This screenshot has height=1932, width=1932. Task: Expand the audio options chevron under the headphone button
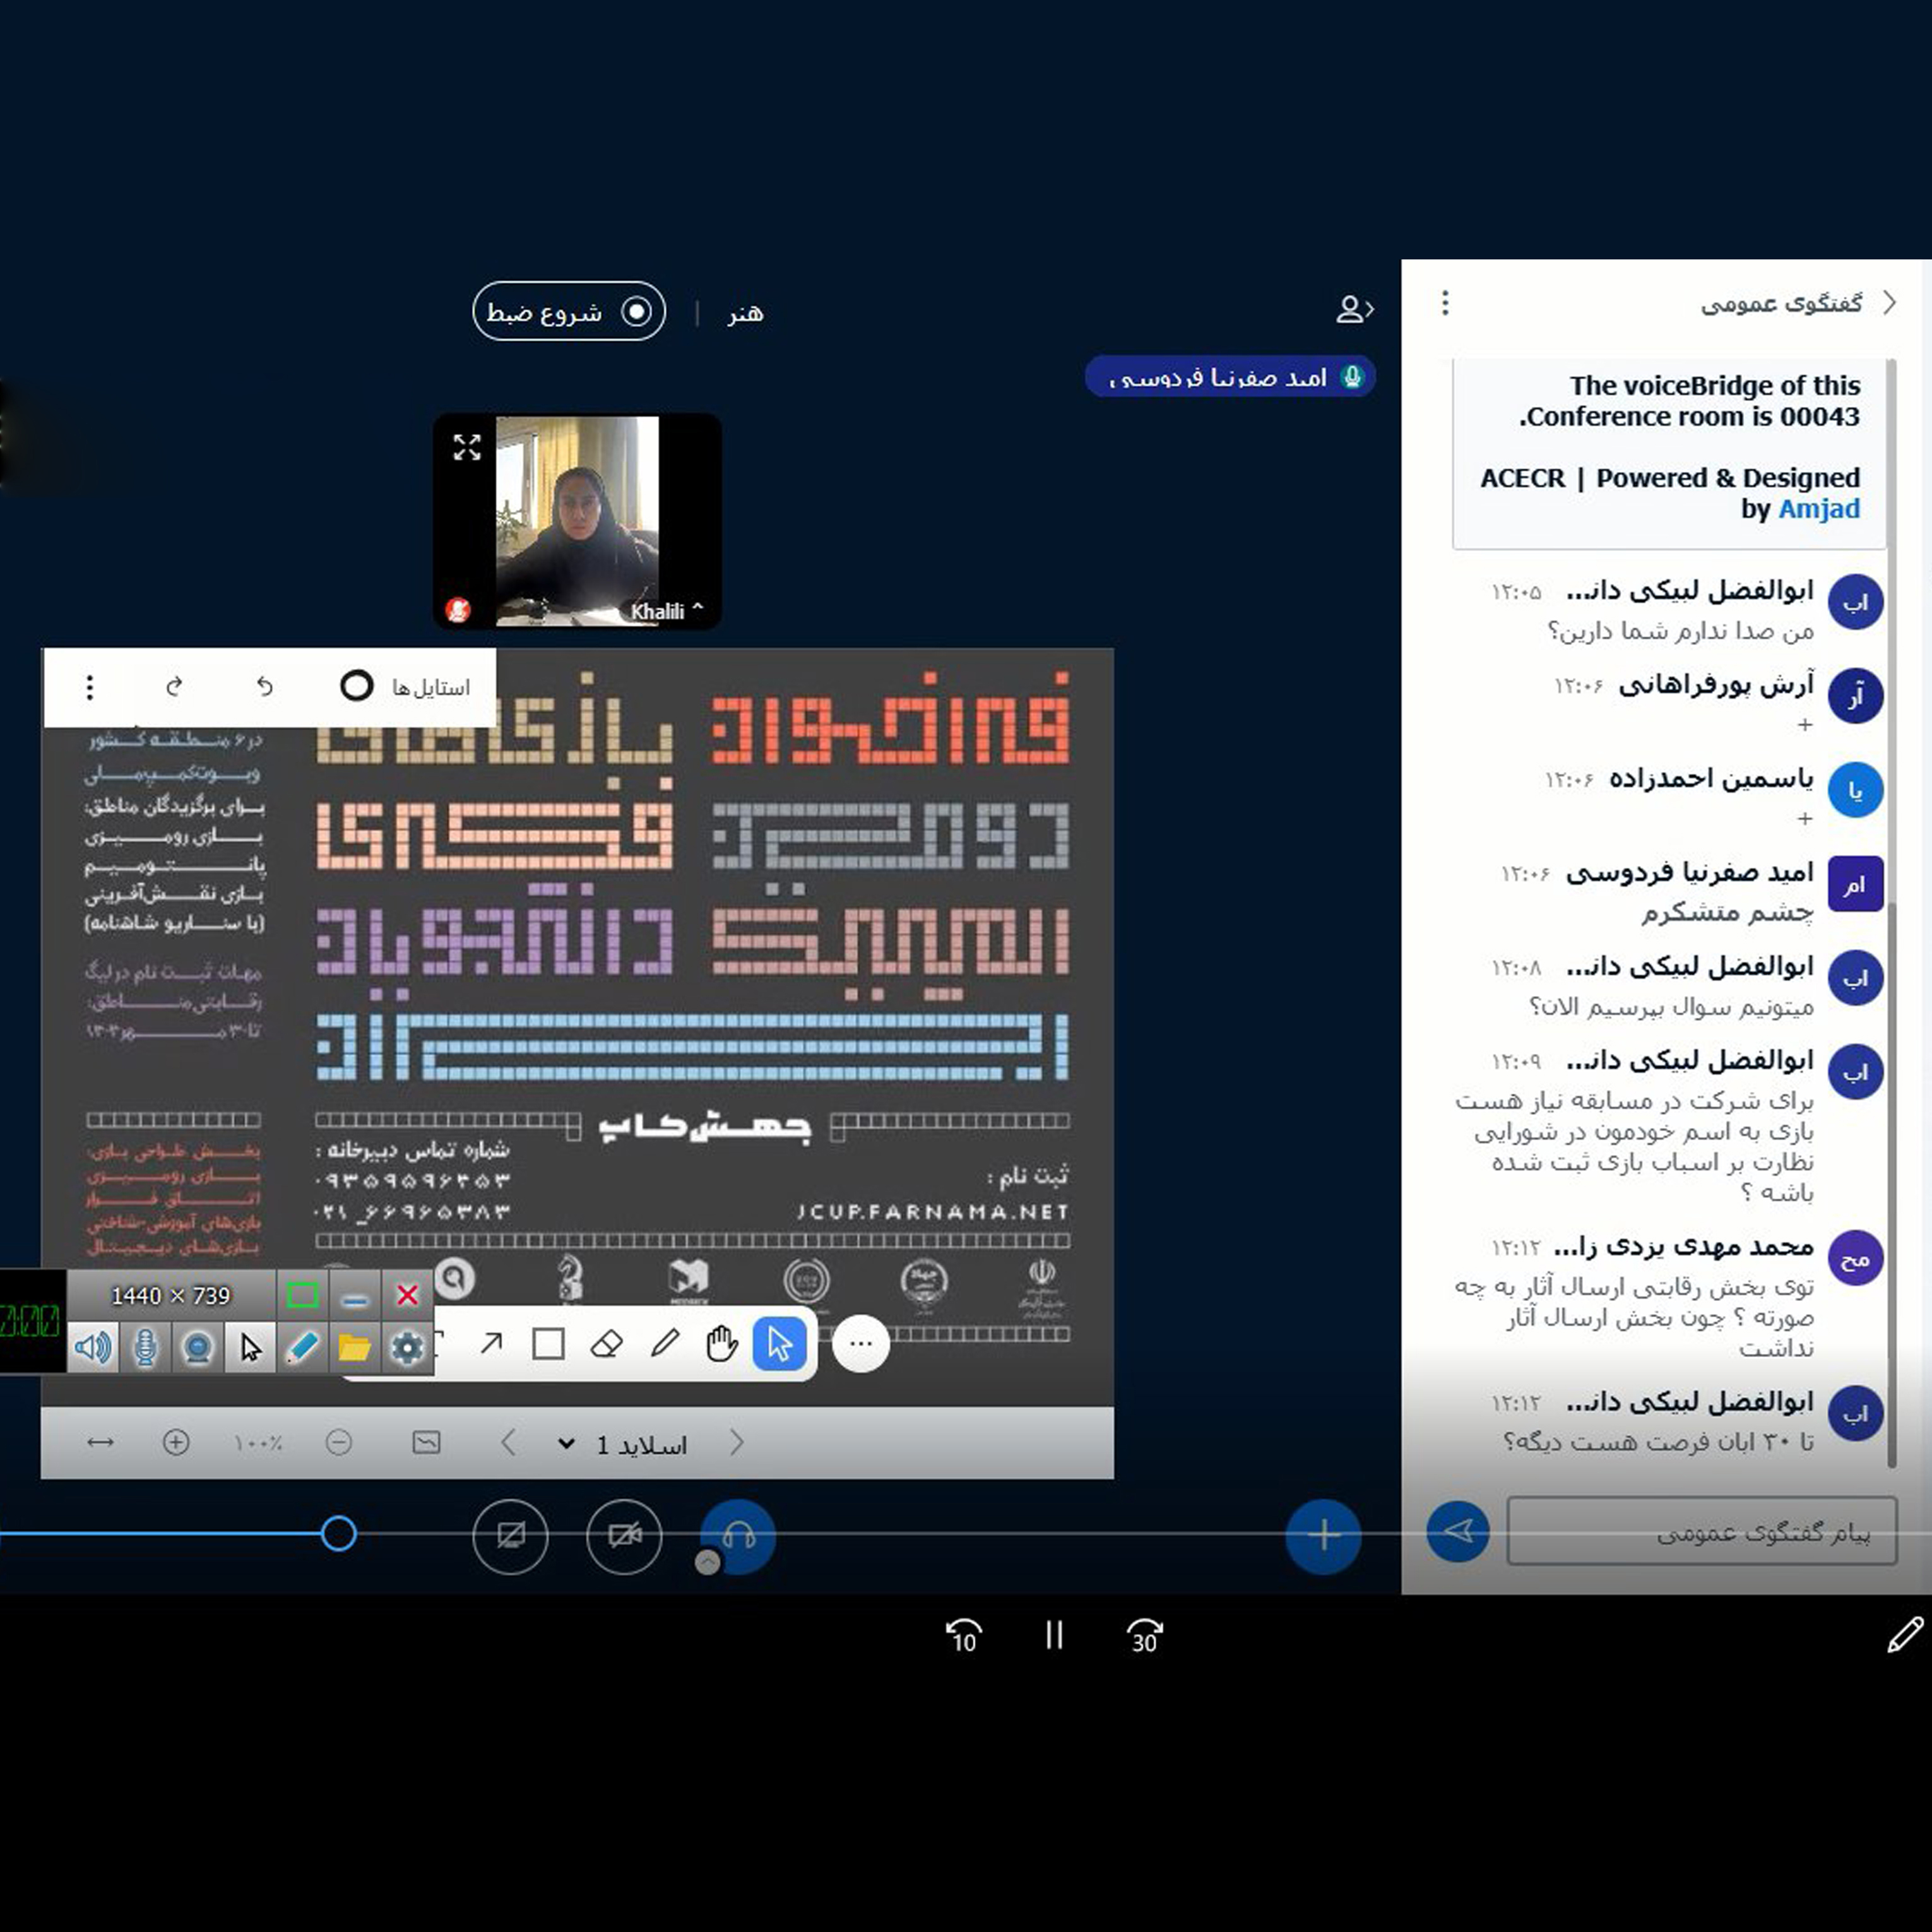(709, 1562)
